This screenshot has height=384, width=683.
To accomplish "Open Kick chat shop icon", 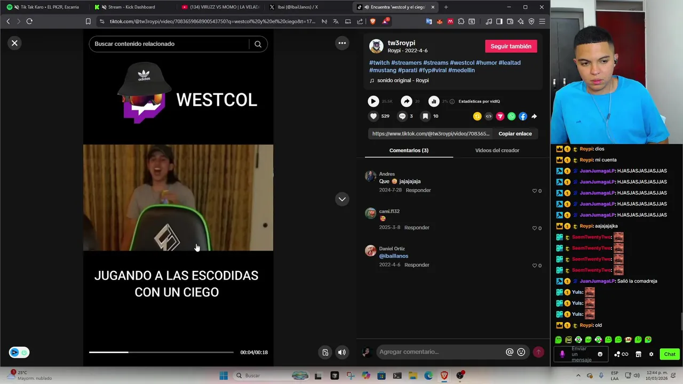I will 638,354.
